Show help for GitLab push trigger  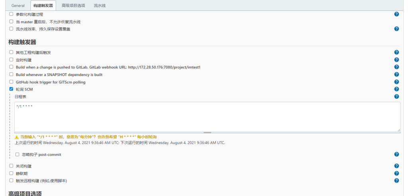pos(396,67)
